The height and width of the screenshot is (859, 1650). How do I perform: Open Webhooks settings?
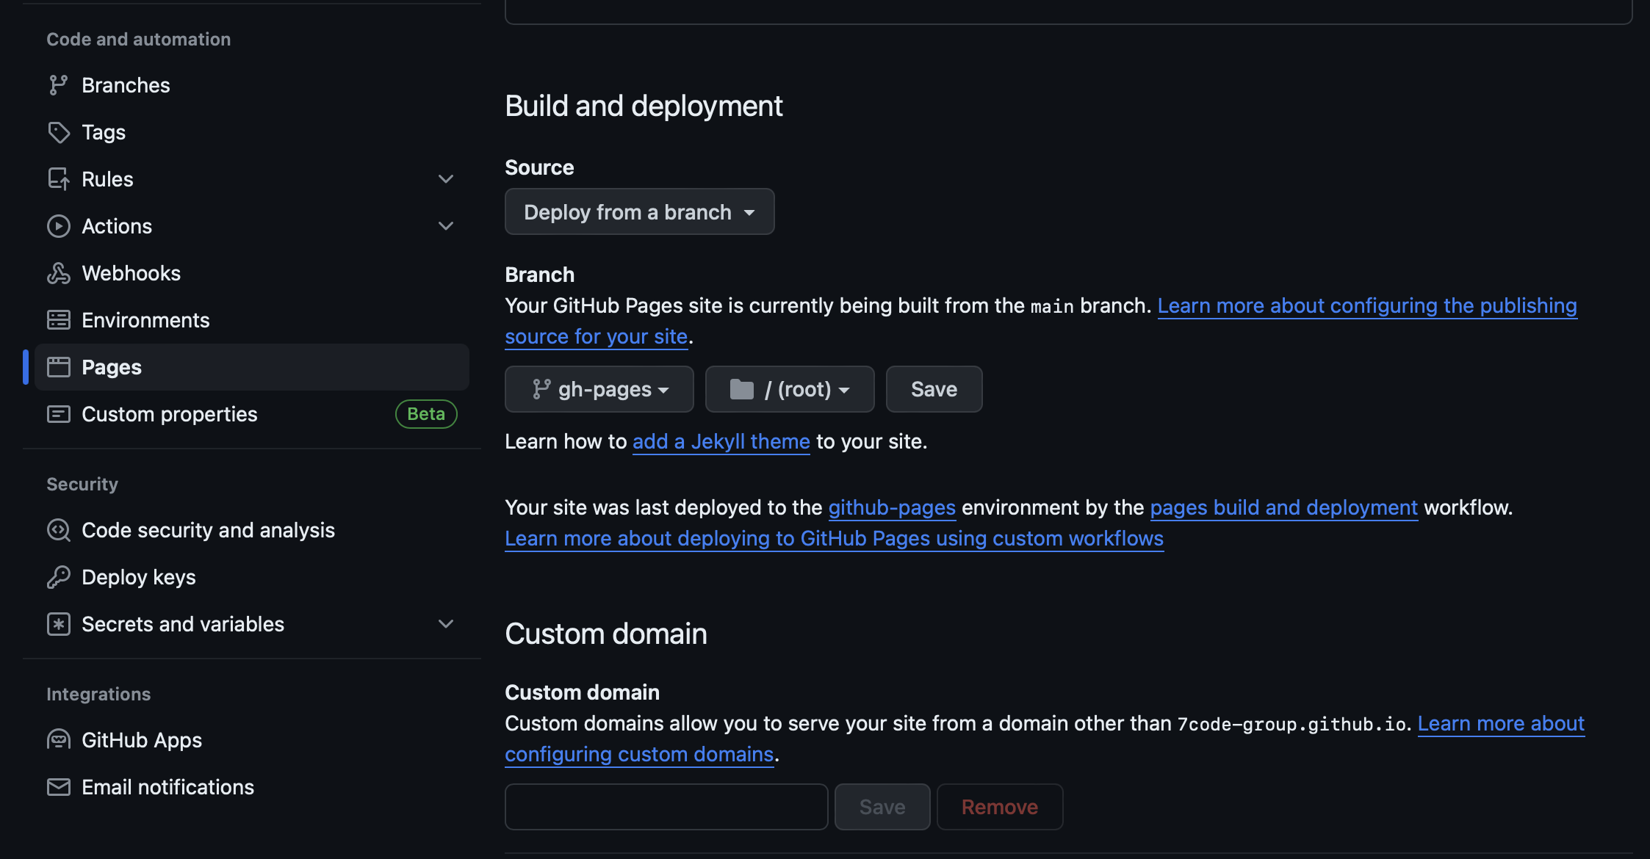(x=252, y=273)
